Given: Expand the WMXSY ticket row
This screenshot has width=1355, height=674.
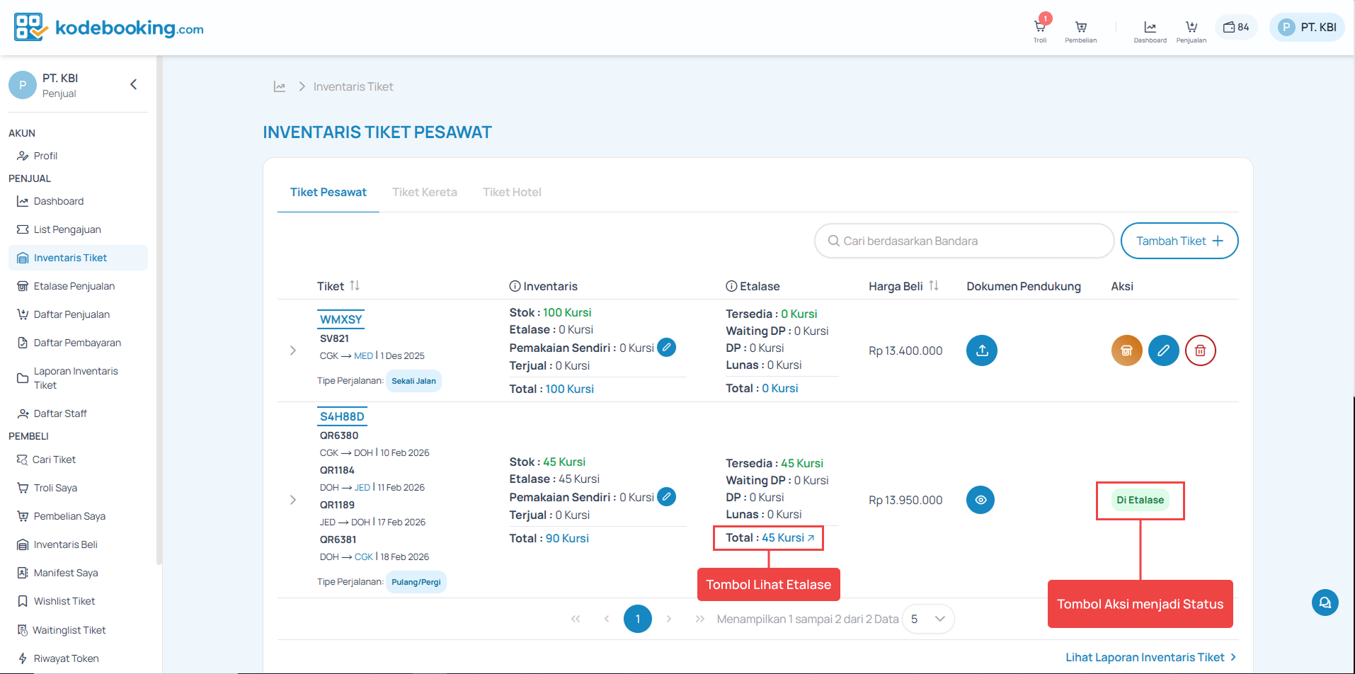Looking at the screenshot, I should coord(293,350).
